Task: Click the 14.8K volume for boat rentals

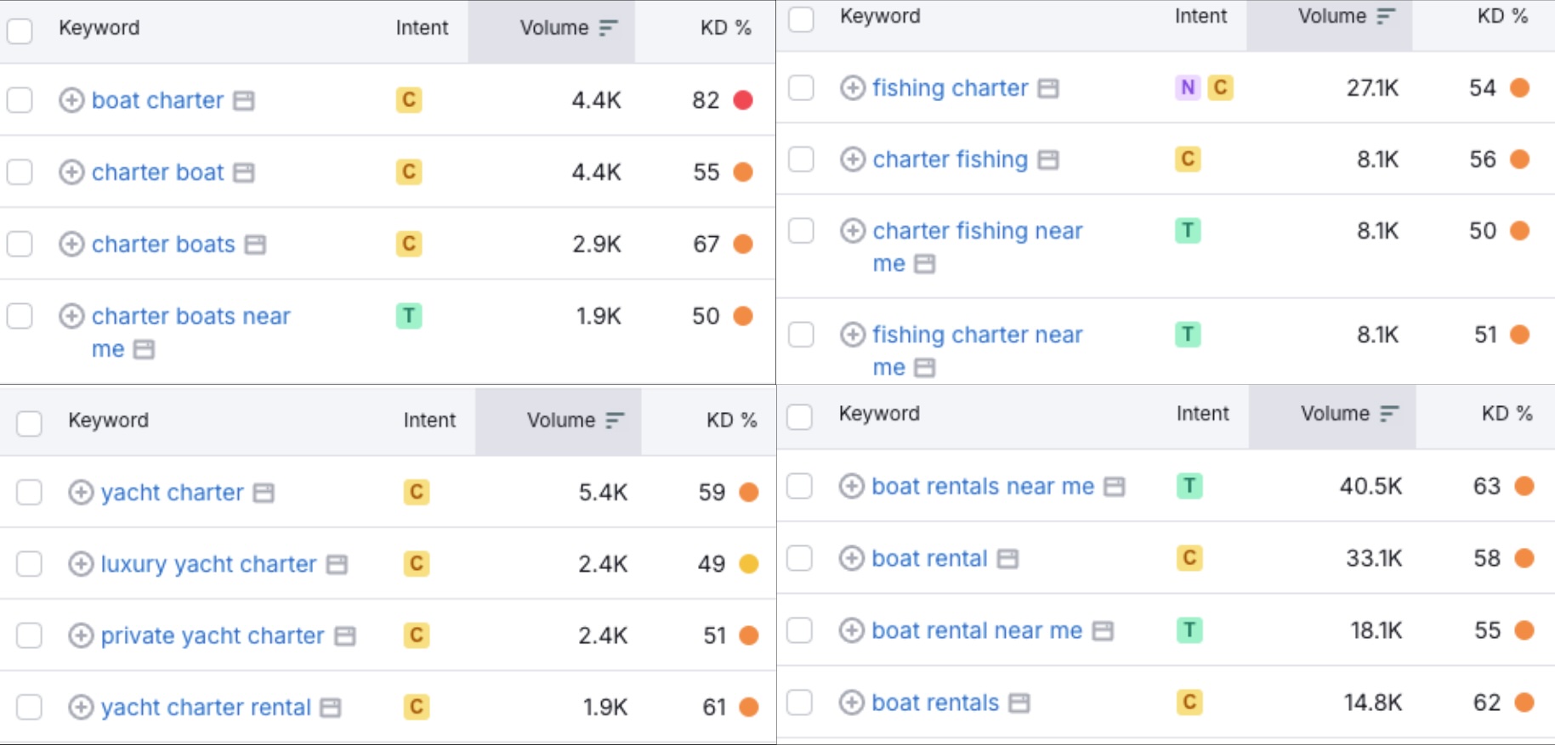Action: click(x=1372, y=703)
